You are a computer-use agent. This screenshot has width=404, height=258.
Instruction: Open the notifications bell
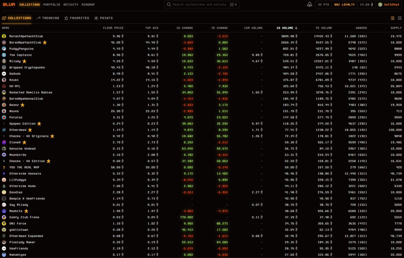tap(310, 4)
